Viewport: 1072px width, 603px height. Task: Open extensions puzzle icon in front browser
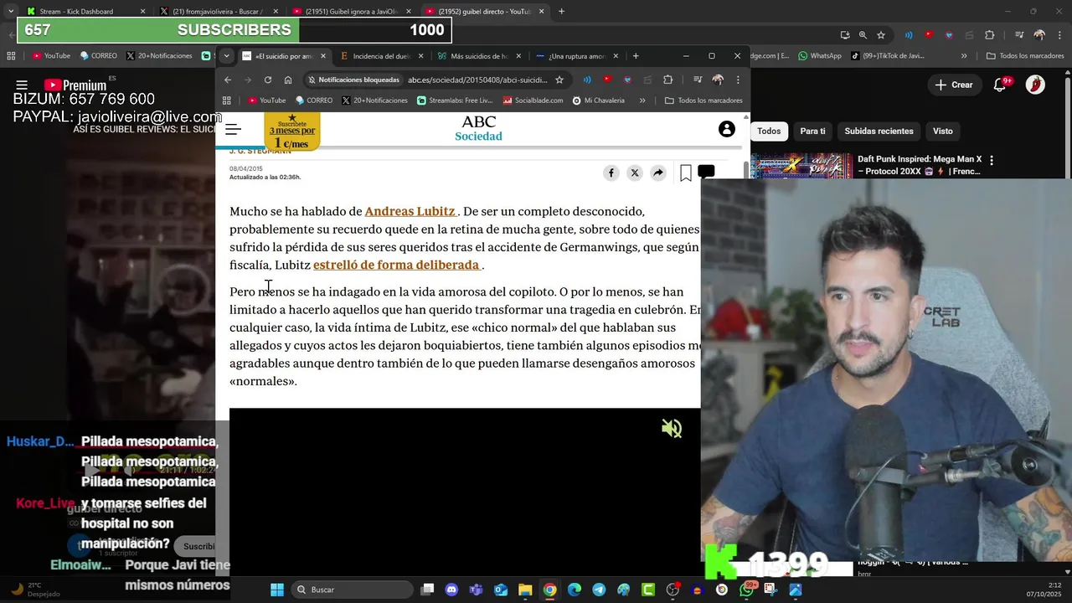[x=667, y=80]
